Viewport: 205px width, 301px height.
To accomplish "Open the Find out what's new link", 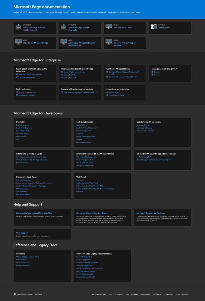I will 123,28.
